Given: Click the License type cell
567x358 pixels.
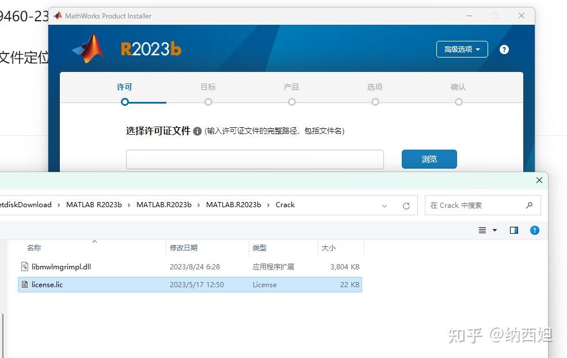Looking at the screenshot, I should [x=265, y=285].
